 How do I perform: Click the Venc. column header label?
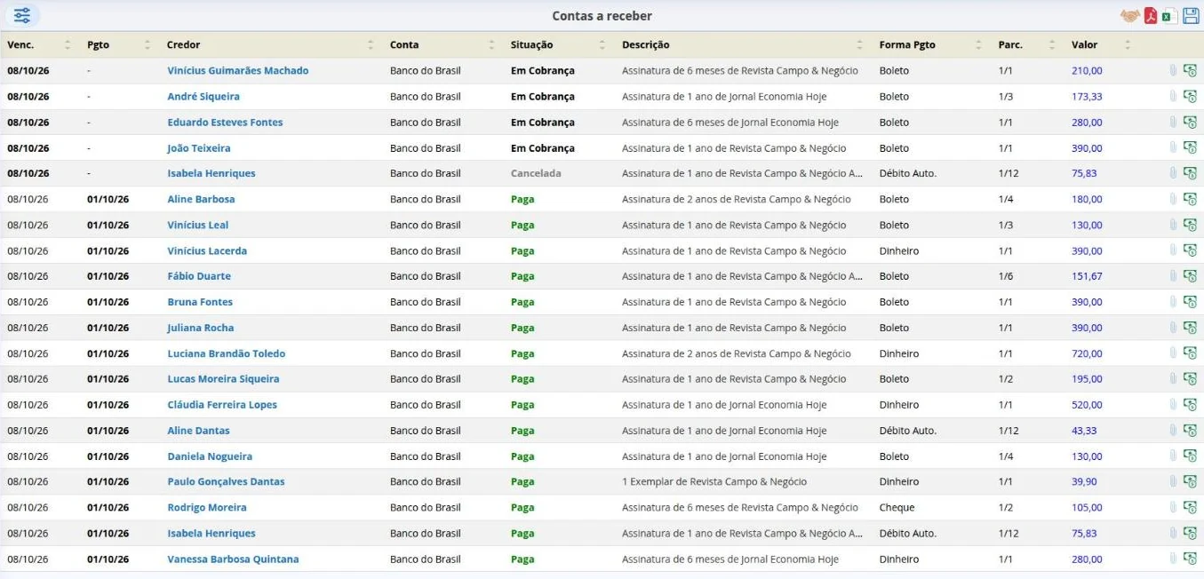[x=20, y=44]
